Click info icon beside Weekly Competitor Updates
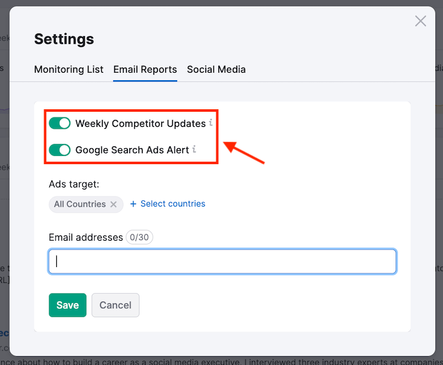 pos(211,123)
